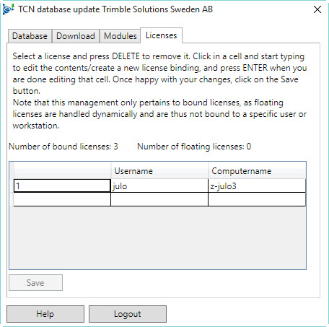Click the julo username cell
Viewport: 329px width, 327px height.
159,186
